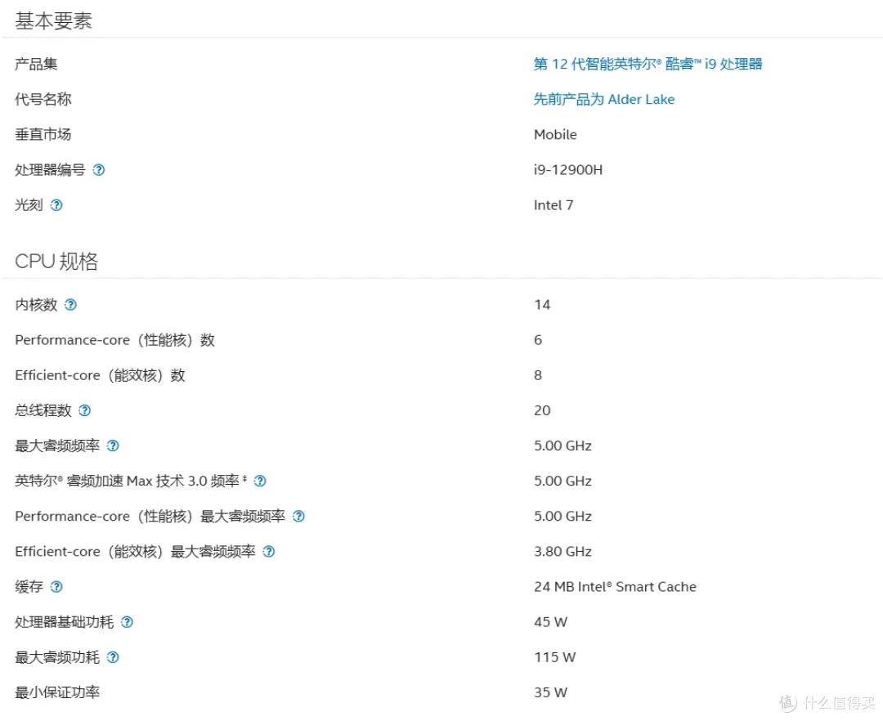This screenshot has width=883, height=721.
Task: Open help icon next to 最大睿频功耗
Action: click(x=113, y=657)
